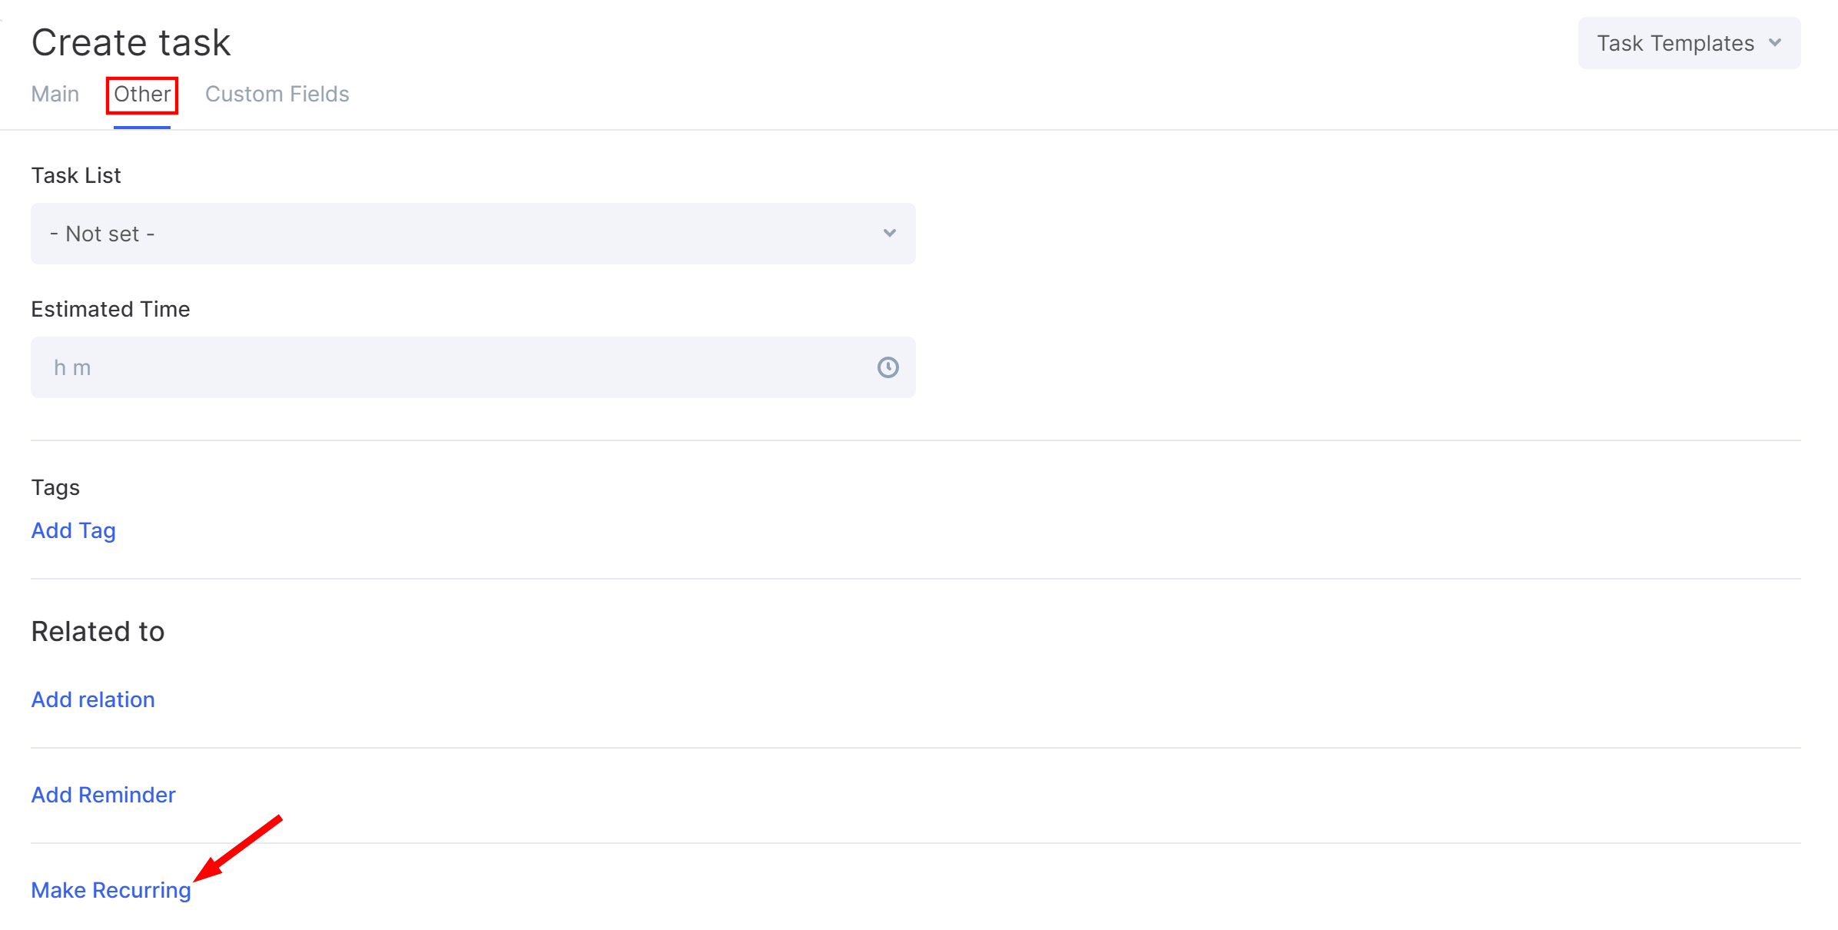Image resolution: width=1838 pixels, height=930 pixels.
Task: Click the Task List label
Action: [x=76, y=175]
